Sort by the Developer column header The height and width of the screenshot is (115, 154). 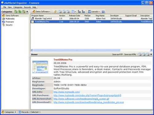pyautogui.click(x=117, y=16)
